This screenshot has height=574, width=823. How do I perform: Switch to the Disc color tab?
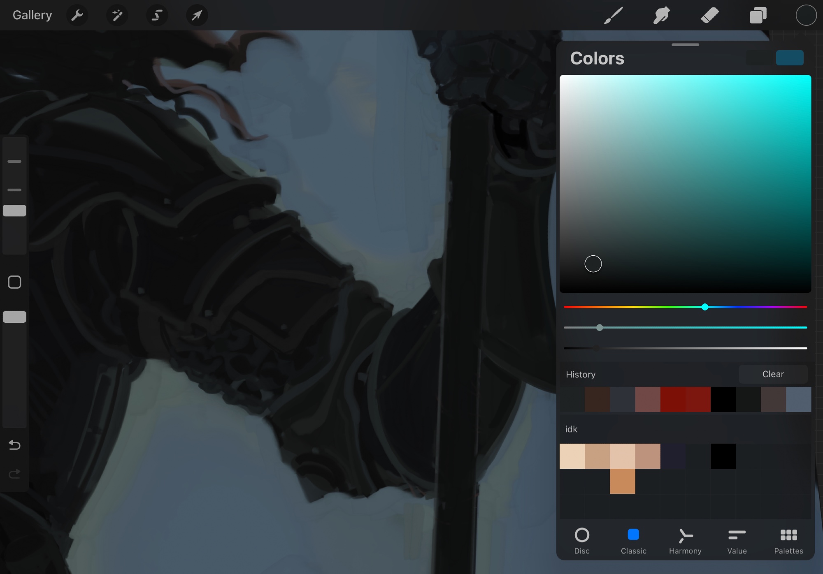582,541
